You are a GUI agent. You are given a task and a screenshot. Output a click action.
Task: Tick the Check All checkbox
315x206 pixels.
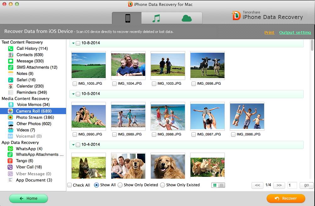coord(69,185)
